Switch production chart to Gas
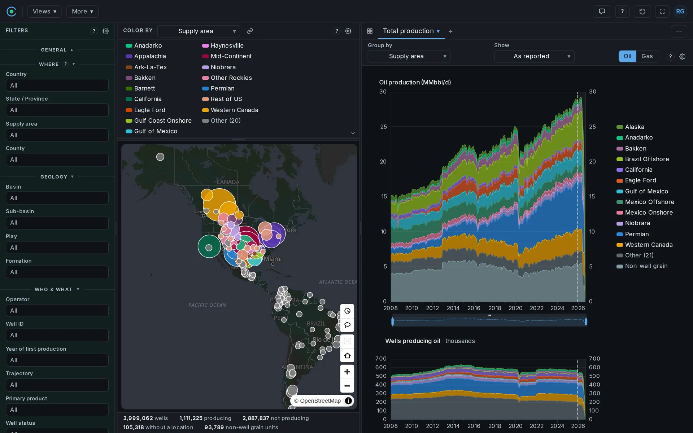This screenshot has height=433, width=693. point(647,56)
